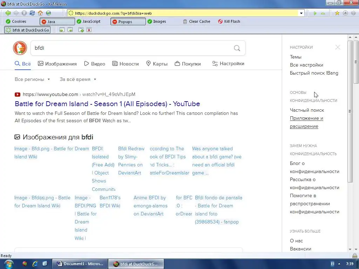The image size is (359, 269).
Task: Close the settings side panel X
Action: 338,47
